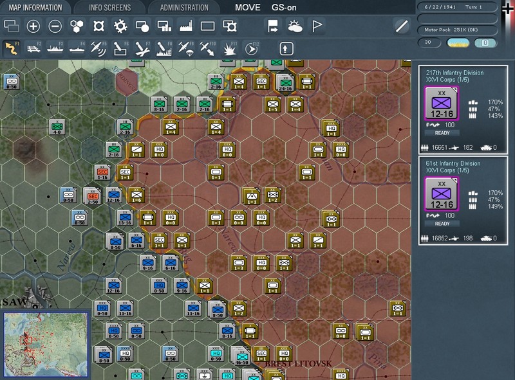Select F3 naval transport ship mode
The height and width of the screenshot is (380, 515).
[55, 49]
